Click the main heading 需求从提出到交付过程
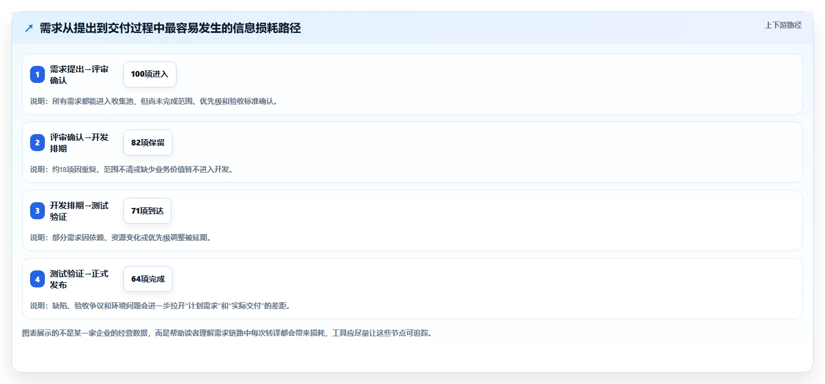Screen dimensions: 825x384 (170, 28)
